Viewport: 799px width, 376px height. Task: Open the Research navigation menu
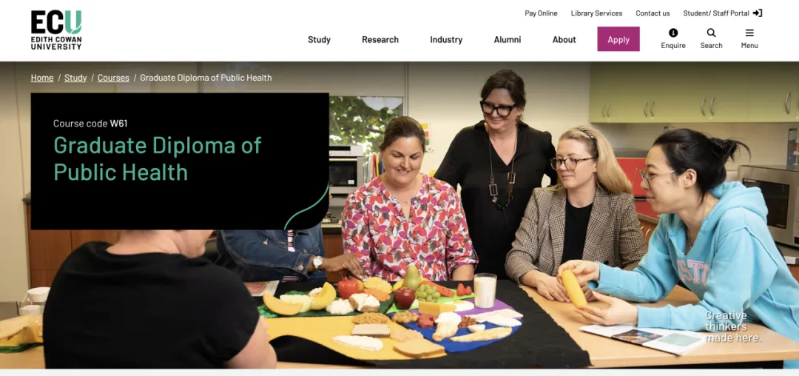click(x=380, y=40)
